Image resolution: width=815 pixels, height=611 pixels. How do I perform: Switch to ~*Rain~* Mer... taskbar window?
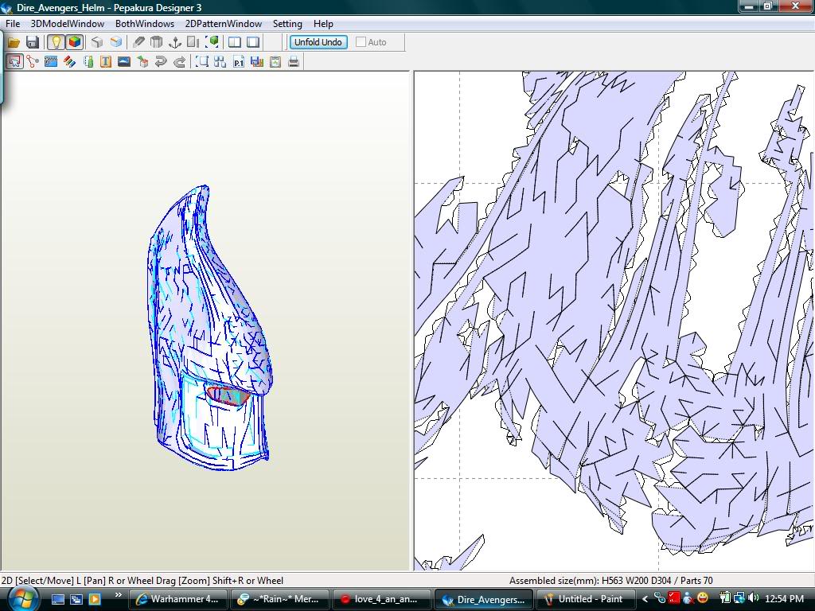point(279,599)
